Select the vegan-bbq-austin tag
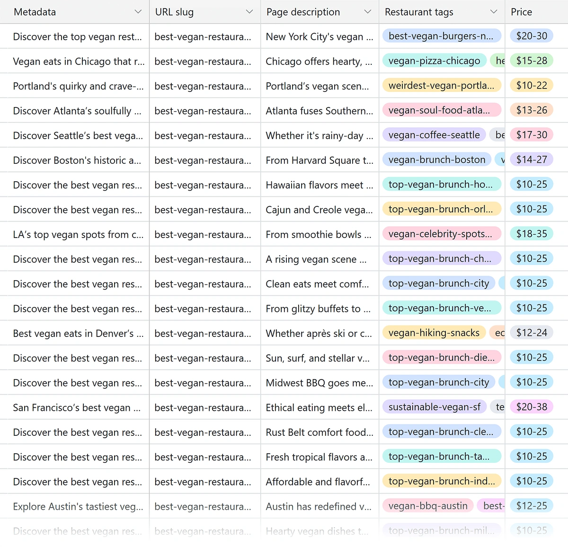This screenshot has width=568, height=547. coord(427,506)
